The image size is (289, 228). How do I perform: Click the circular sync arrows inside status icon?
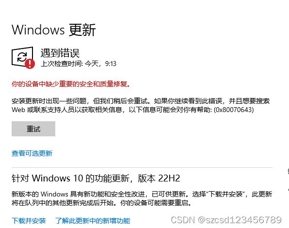click(22, 57)
